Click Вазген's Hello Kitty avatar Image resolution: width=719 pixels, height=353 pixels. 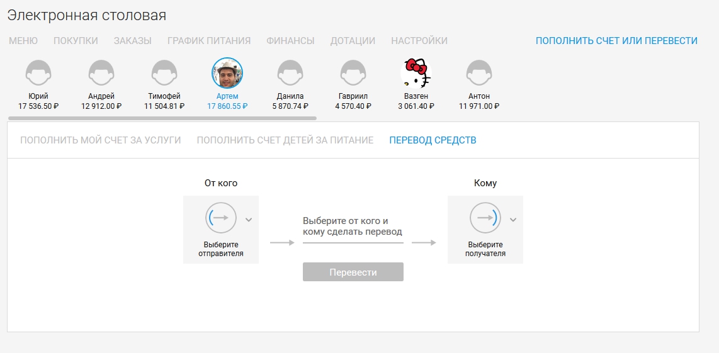416,73
